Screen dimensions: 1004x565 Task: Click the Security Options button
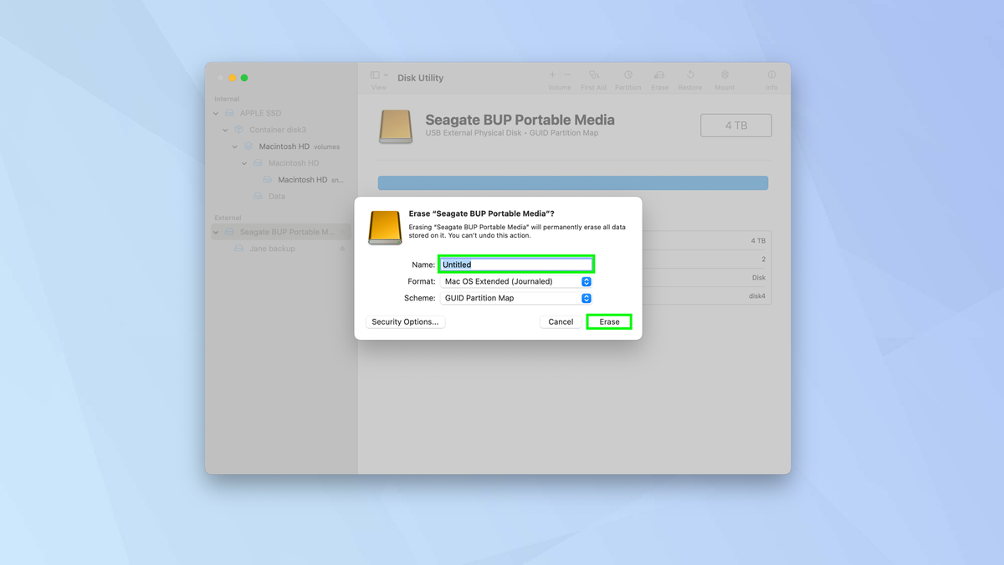pyautogui.click(x=405, y=321)
